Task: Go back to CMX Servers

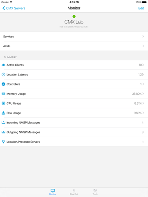Action: [x=14, y=8]
